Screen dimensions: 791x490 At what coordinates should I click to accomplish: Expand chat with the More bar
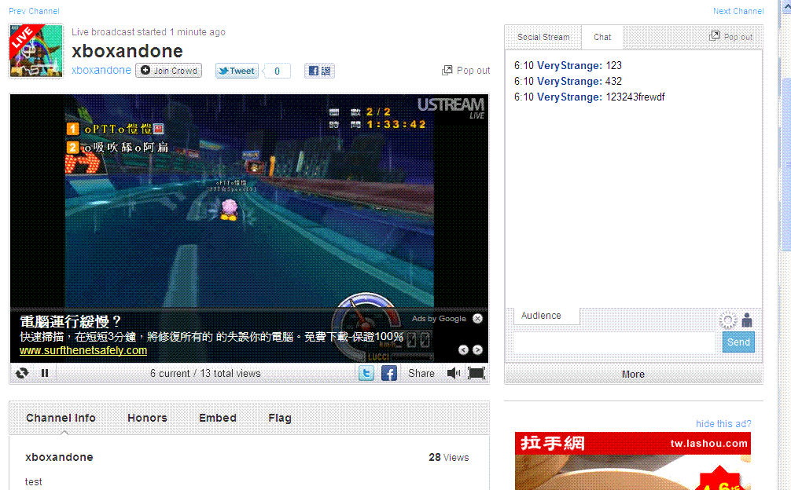coord(634,374)
